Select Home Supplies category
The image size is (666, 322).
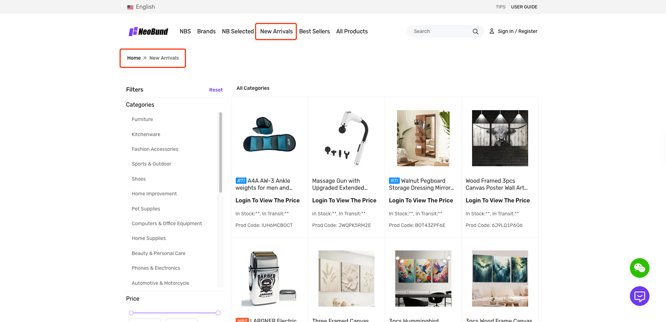[x=148, y=238]
